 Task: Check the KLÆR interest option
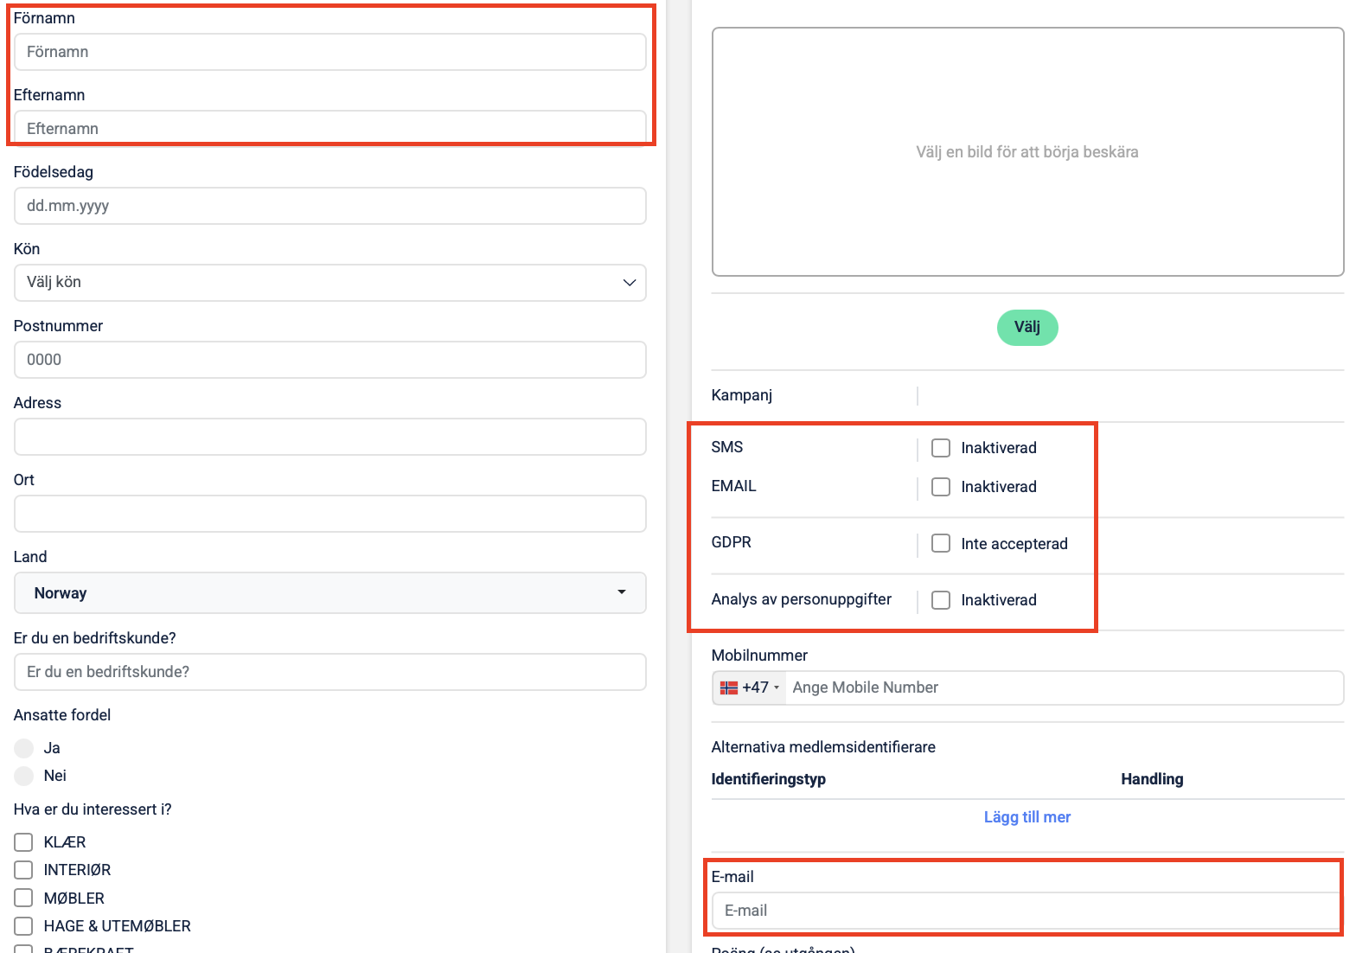click(x=24, y=842)
